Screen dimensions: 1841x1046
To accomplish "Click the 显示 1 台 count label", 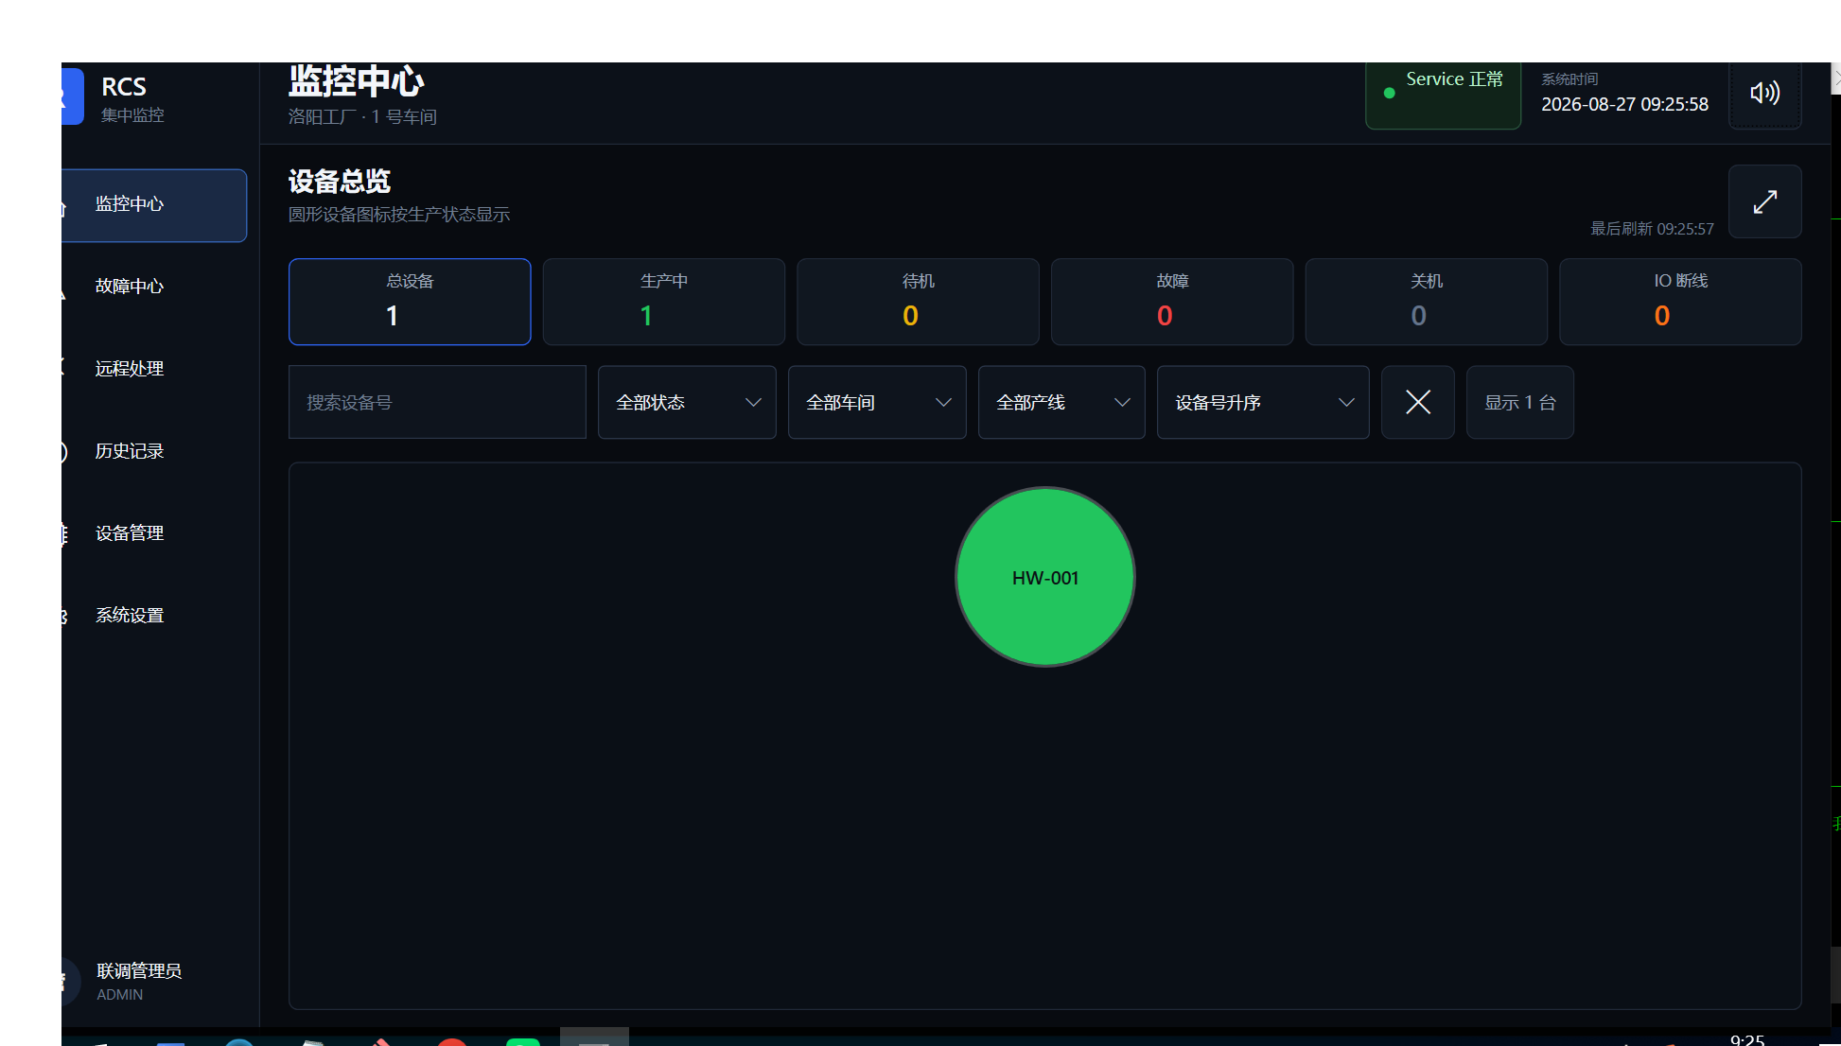I will click(x=1519, y=402).
